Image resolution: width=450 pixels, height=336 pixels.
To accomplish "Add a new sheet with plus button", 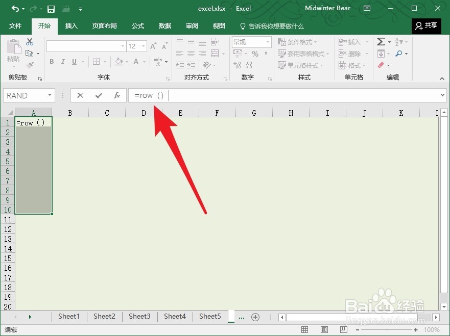I will click(x=255, y=317).
